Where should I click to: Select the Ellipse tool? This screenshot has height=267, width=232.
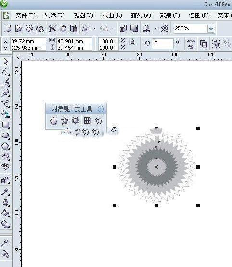pos(6,136)
